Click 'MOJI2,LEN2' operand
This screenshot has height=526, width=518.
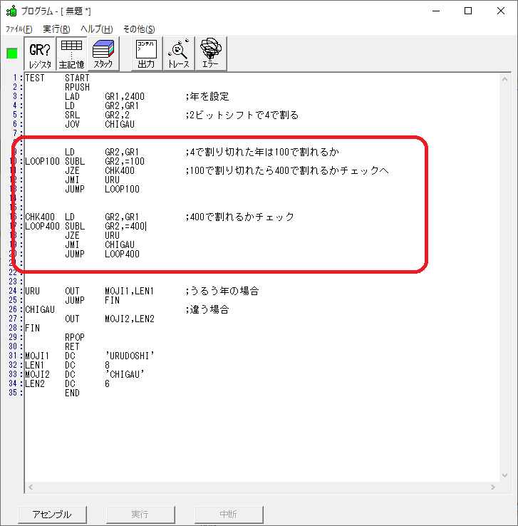pos(130,319)
